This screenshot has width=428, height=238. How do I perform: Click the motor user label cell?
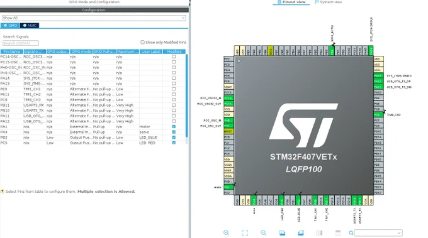pos(151,127)
